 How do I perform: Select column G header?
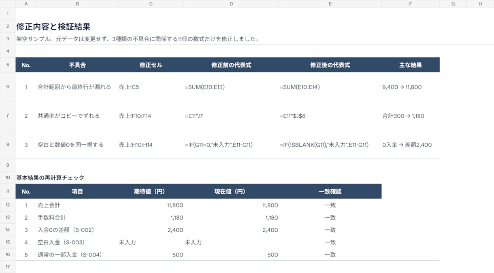click(453, 4)
